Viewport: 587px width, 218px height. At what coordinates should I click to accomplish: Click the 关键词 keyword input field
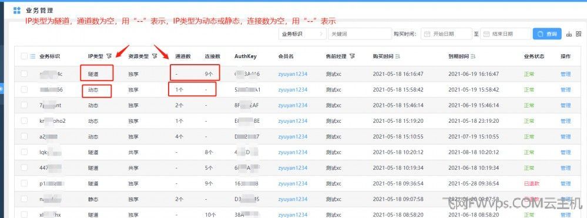click(360, 33)
